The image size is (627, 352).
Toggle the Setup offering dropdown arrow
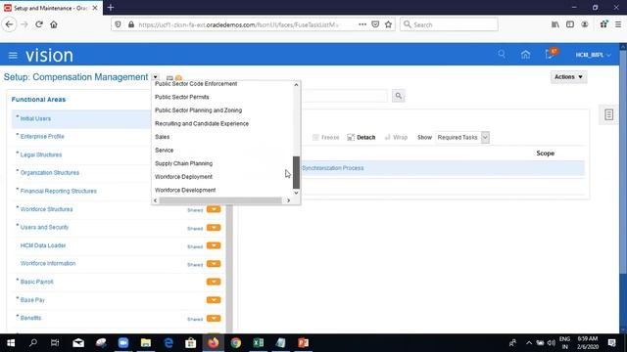(155, 77)
